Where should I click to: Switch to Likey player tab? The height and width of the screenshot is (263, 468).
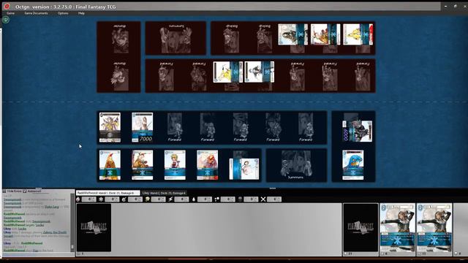point(164,193)
